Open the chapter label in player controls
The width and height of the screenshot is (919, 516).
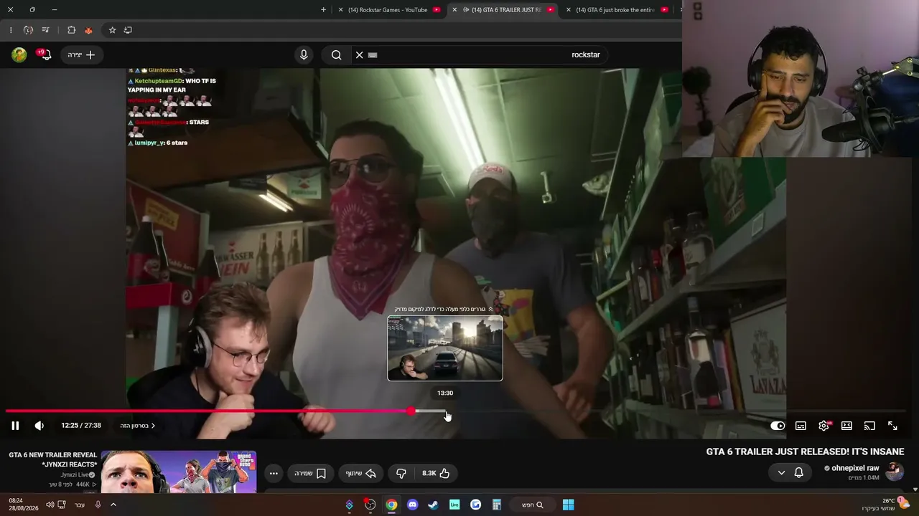(138, 426)
